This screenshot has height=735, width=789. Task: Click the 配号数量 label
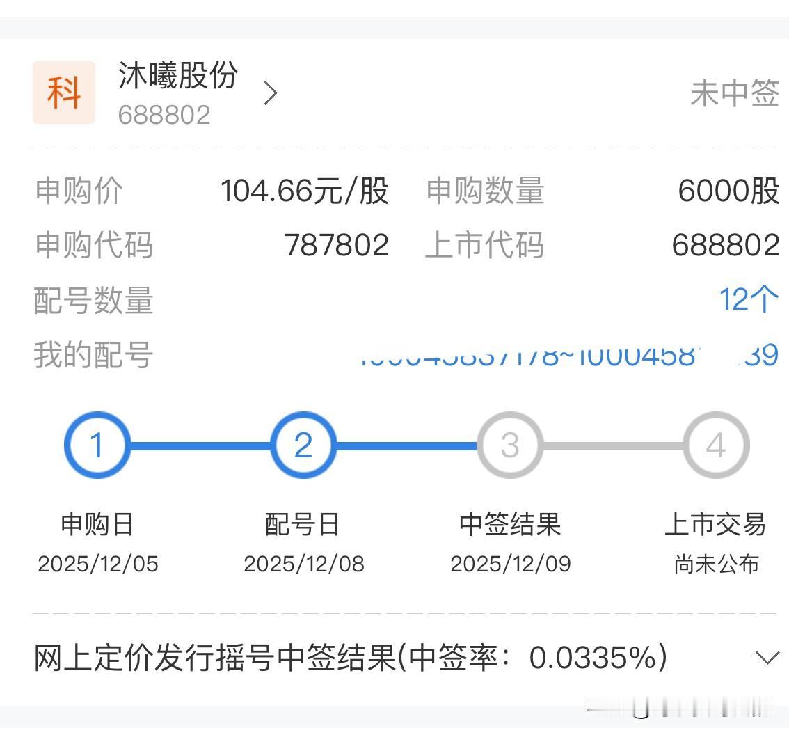tap(94, 300)
